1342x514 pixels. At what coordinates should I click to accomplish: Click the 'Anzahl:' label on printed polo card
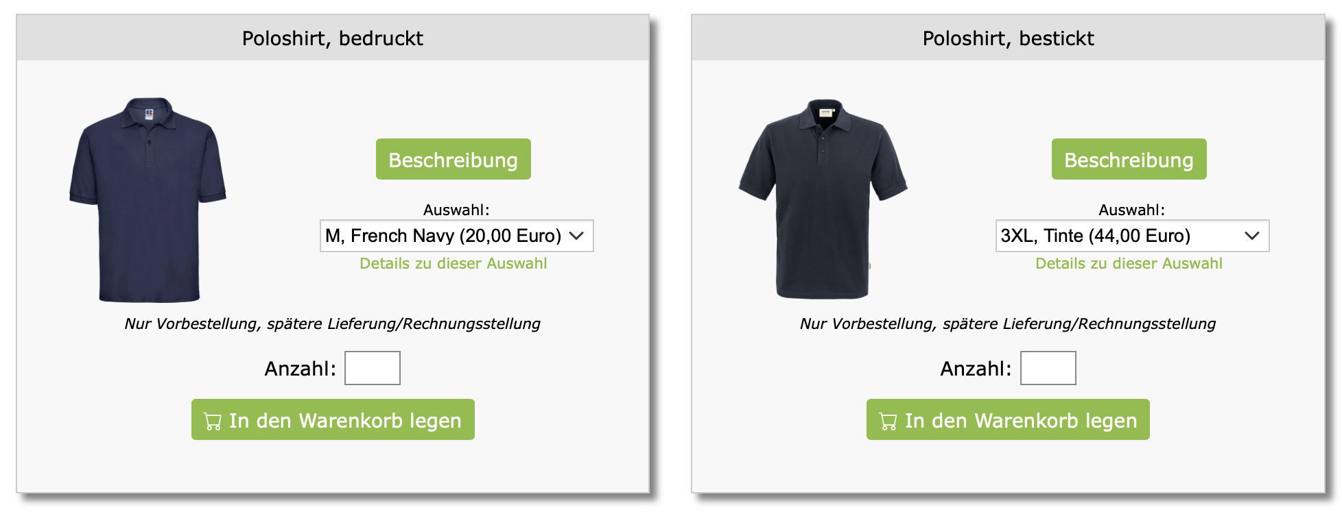point(300,369)
